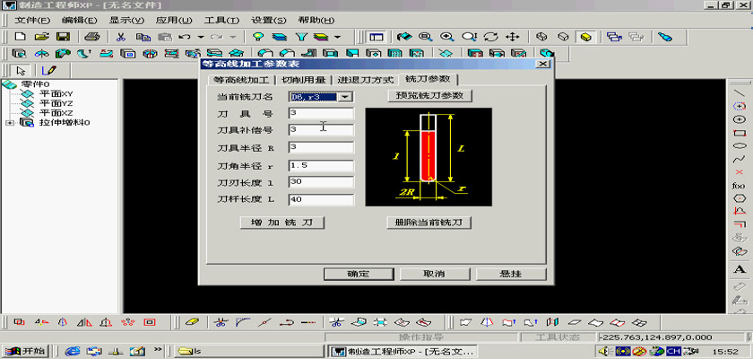Click the 刀杆长度 L input field
The width and height of the screenshot is (753, 359).
pos(321,199)
